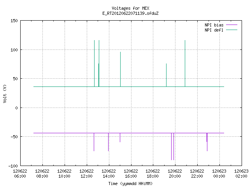Click the 'NPI defl' legend label
The width and height of the screenshot is (249, 187).
coord(214,30)
